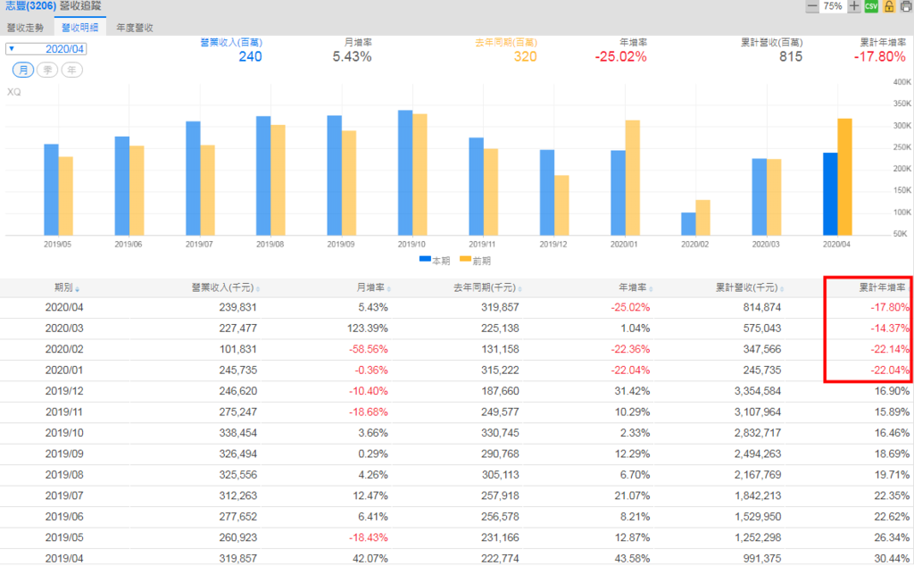Click the orange padlock icon

point(889,6)
